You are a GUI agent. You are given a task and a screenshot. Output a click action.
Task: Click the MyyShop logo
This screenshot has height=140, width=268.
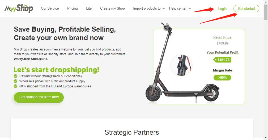pos(19,9)
